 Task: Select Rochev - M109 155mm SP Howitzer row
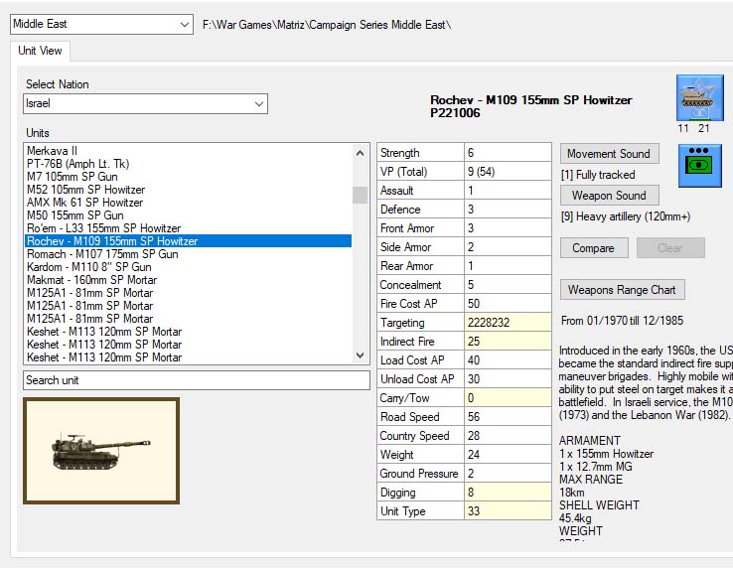[188, 240]
